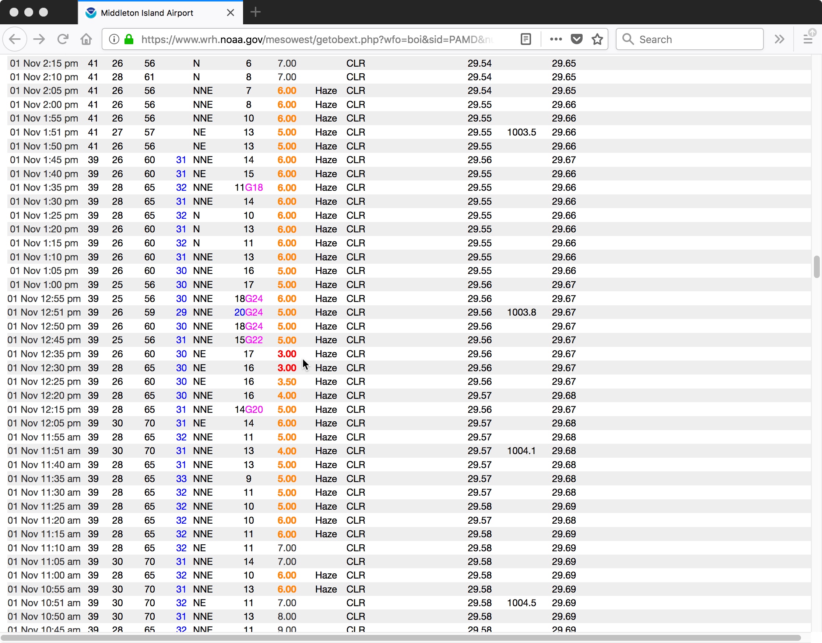Screen dimensions: 822x643
Task: Bookmark this page with the star
Action: [597, 39]
